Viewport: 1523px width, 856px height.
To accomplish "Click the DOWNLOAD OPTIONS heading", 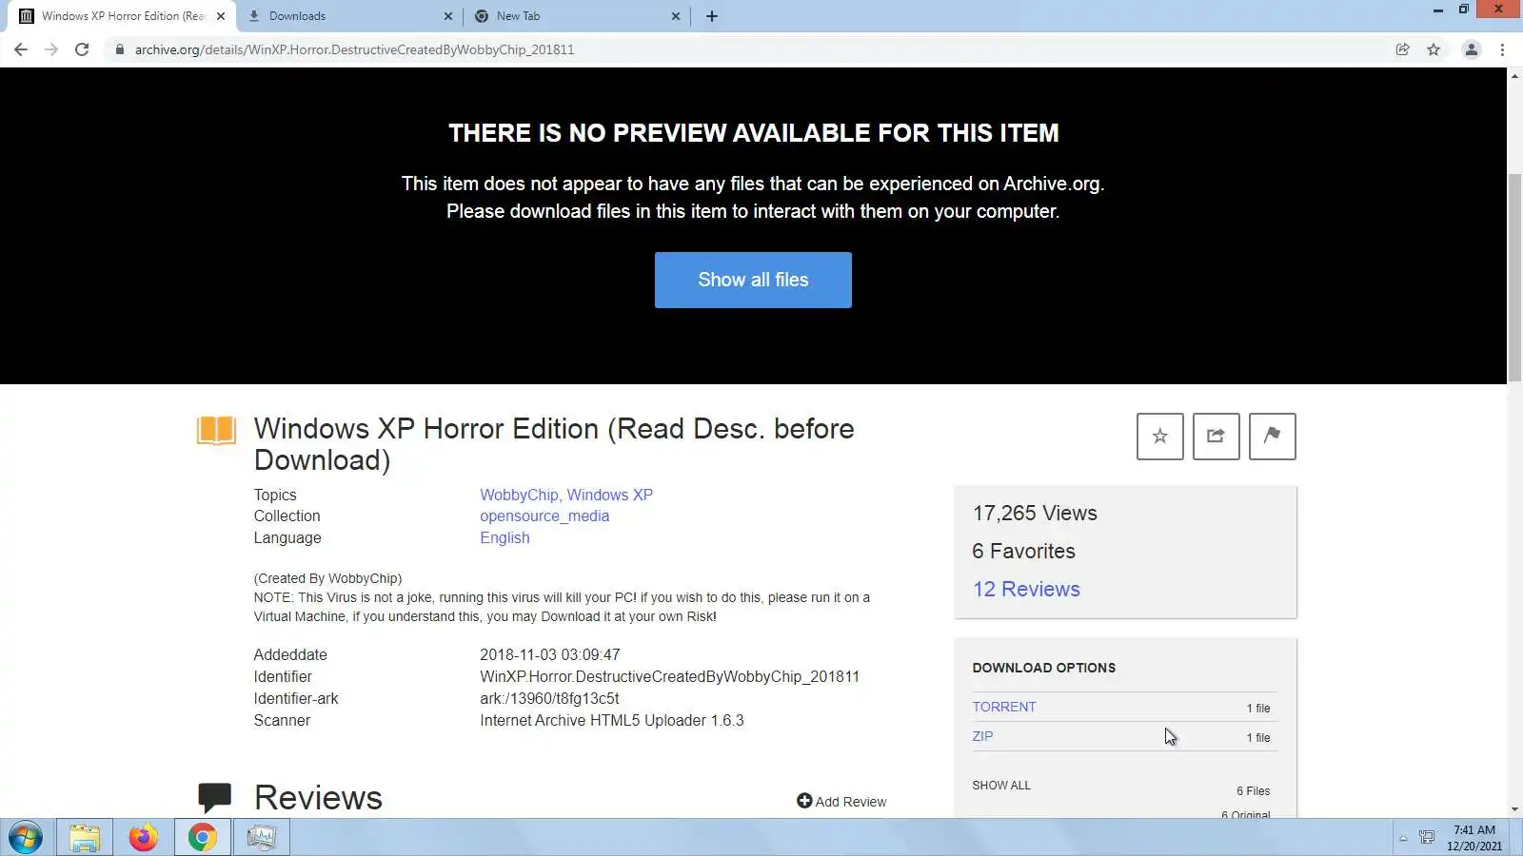I will pyautogui.click(x=1043, y=668).
